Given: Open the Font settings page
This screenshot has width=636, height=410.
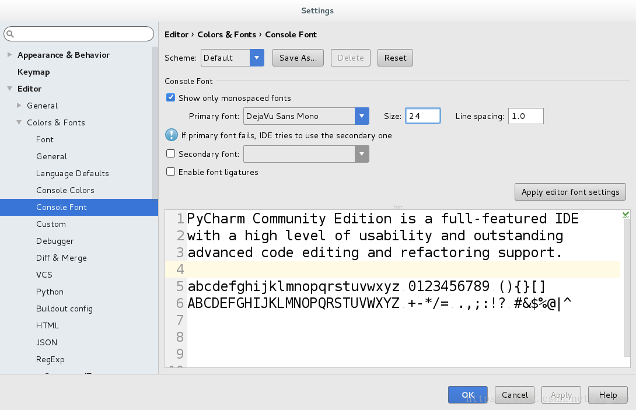Looking at the screenshot, I should coord(44,139).
